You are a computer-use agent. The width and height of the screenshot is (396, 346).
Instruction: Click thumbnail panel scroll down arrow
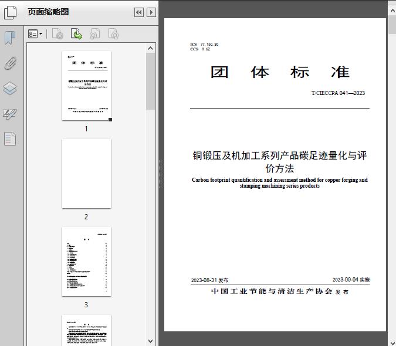(x=151, y=341)
